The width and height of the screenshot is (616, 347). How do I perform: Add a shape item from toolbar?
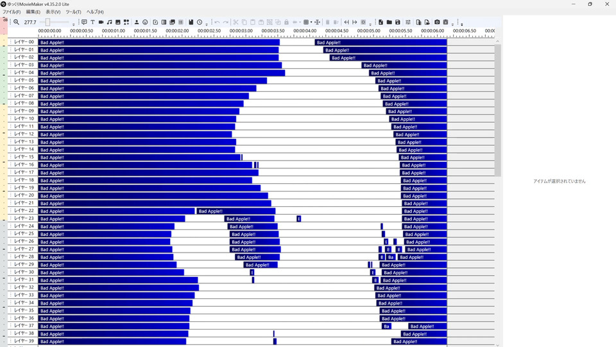point(126,22)
